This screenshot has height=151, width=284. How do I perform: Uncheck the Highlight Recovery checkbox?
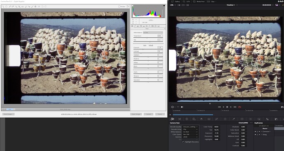(183, 142)
